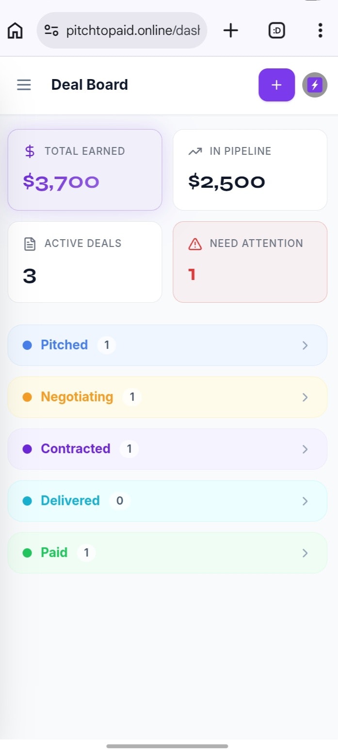Click the document icon on Active Deals
Viewport: 338px width, 752px height.
(x=30, y=243)
